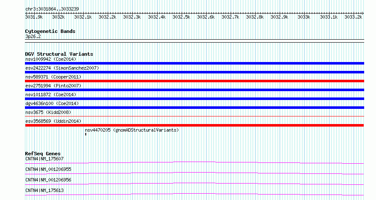Click the 3032.8k ruler label
Screen dimensions: 376x200
click(x=255, y=17)
